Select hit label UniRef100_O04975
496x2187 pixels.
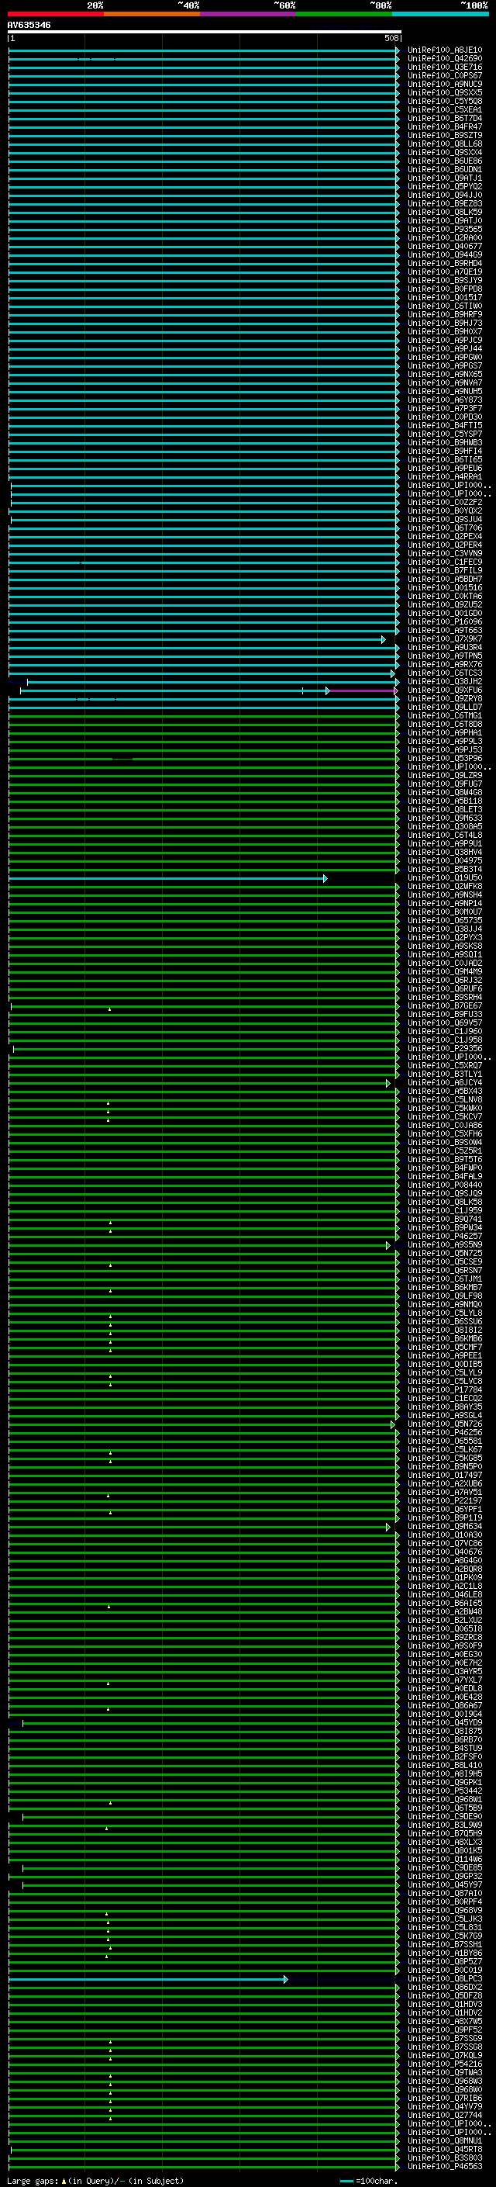pyautogui.click(x=445, y=861)
